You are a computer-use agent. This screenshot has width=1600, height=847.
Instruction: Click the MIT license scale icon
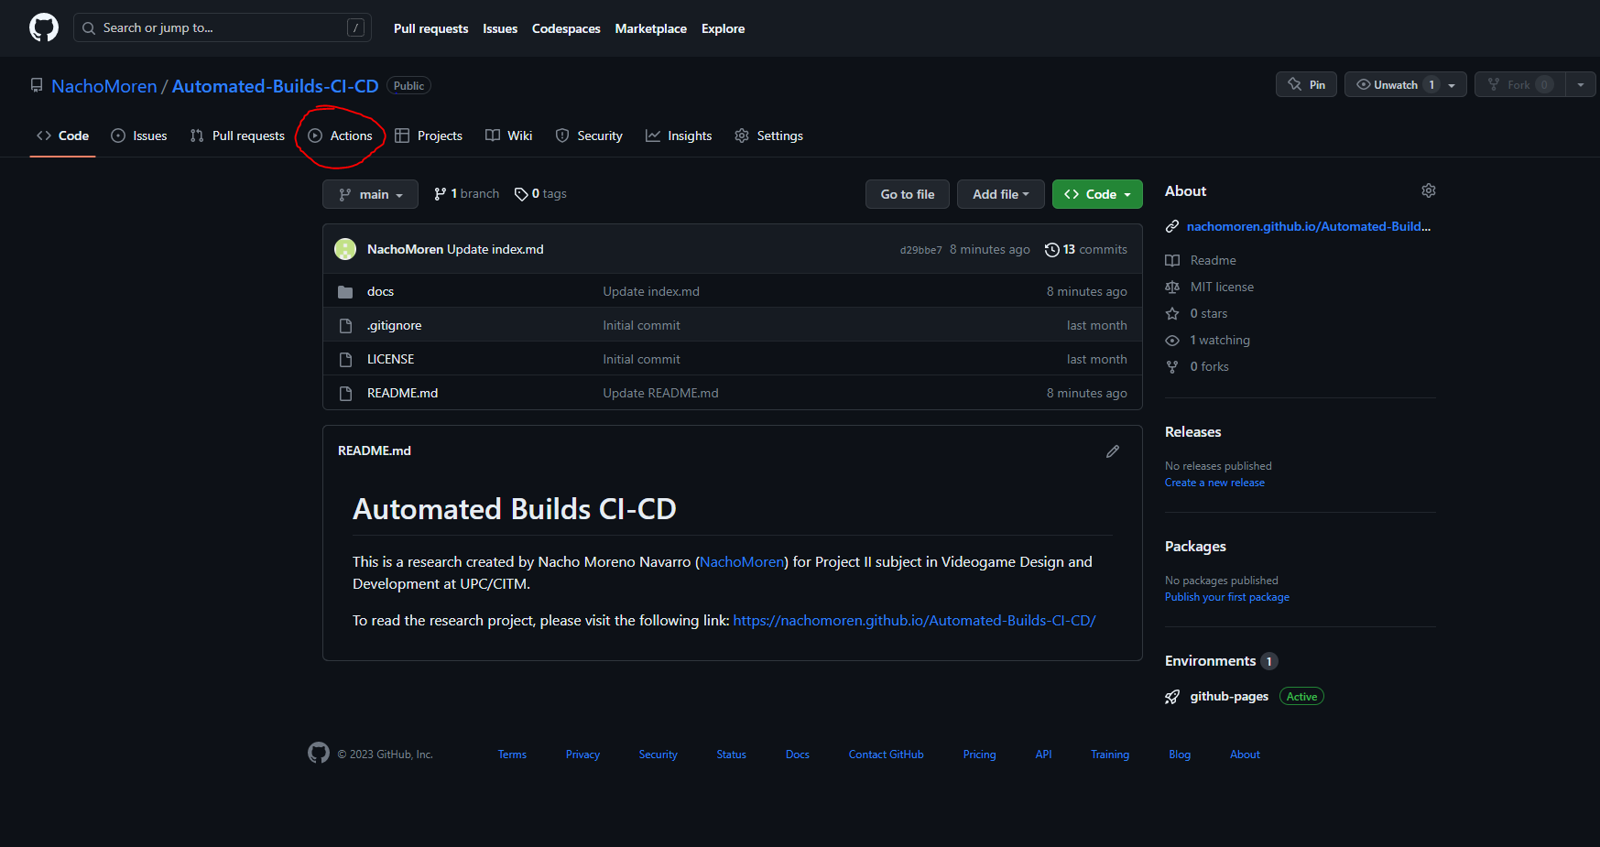click(1172, 288)
